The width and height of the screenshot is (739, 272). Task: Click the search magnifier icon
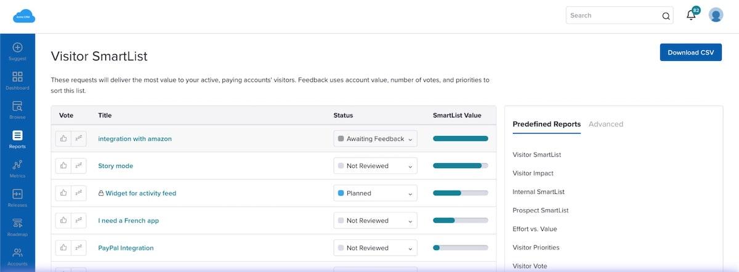click(666, 16)
